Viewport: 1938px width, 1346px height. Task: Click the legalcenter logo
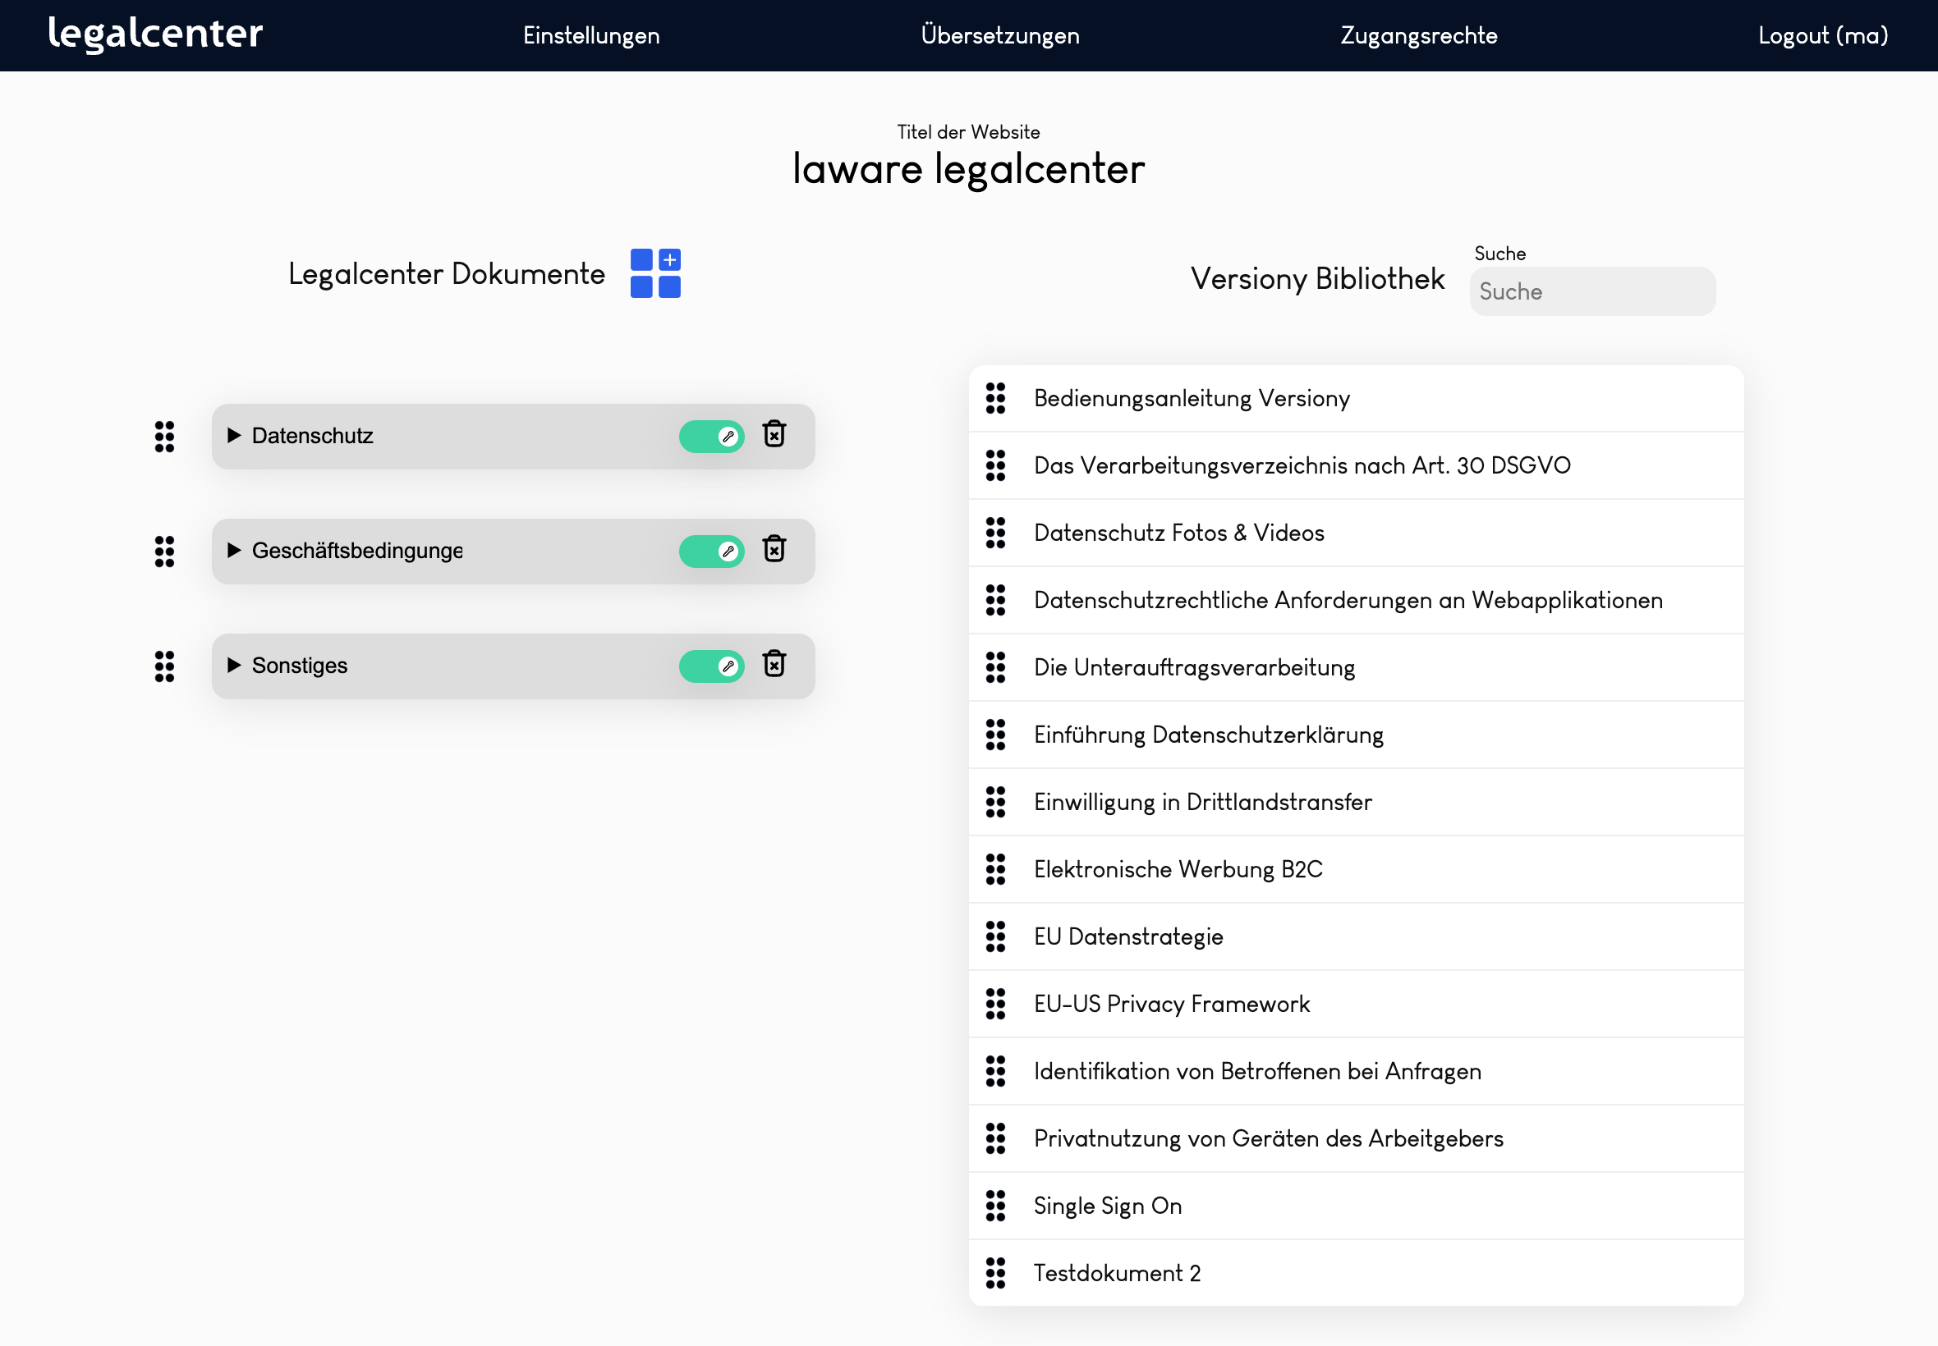[x=155, y=34]
